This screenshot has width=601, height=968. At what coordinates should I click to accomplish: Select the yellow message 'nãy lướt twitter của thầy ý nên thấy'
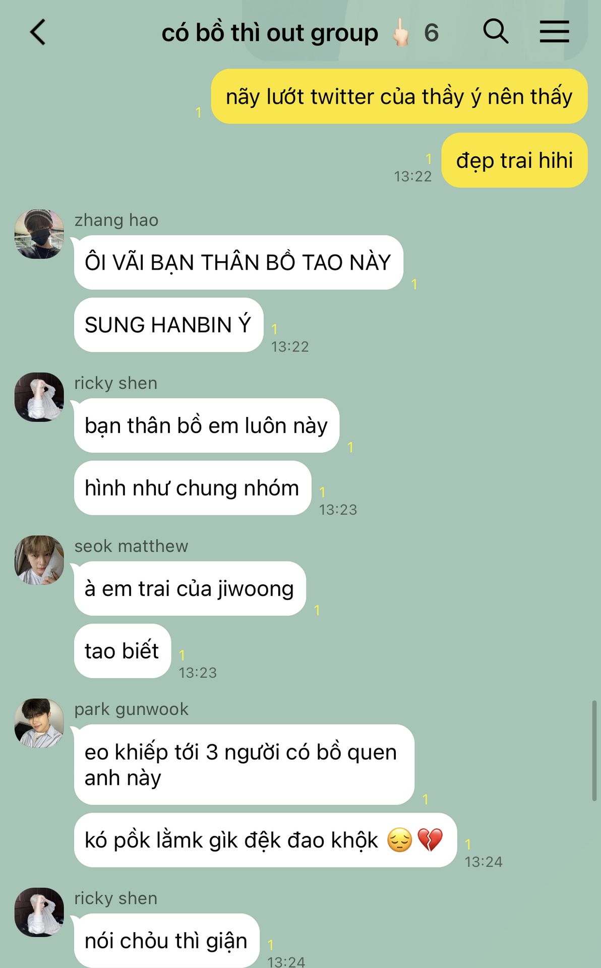click(399, 96)
